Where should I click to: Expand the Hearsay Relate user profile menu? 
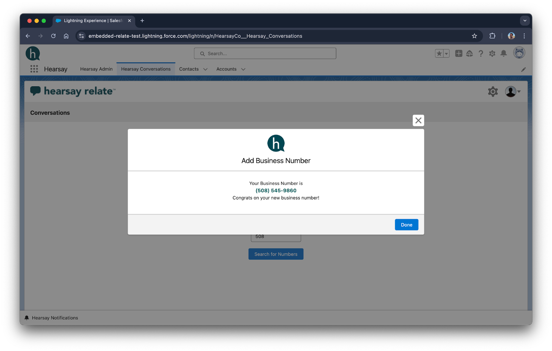pos(513,91)
